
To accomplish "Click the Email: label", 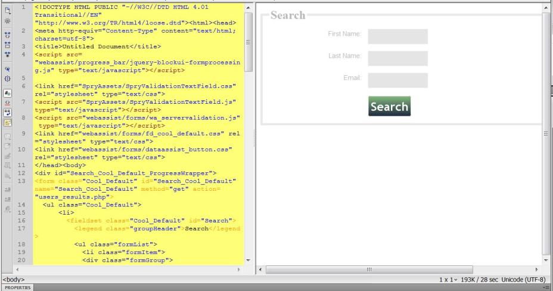I will (x=352, y=78).
